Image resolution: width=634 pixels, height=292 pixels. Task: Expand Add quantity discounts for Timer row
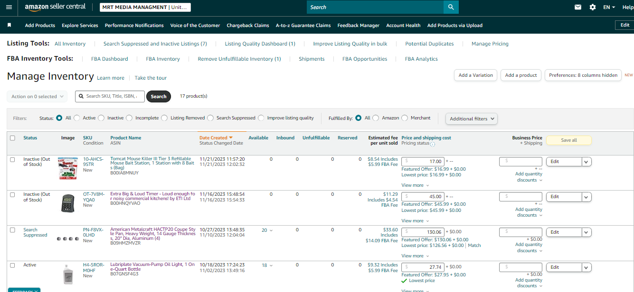[x=529, y=212]
